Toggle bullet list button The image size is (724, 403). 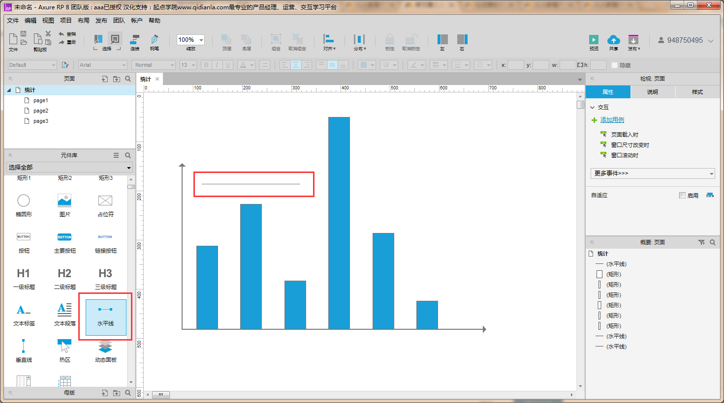coord(265,65)
